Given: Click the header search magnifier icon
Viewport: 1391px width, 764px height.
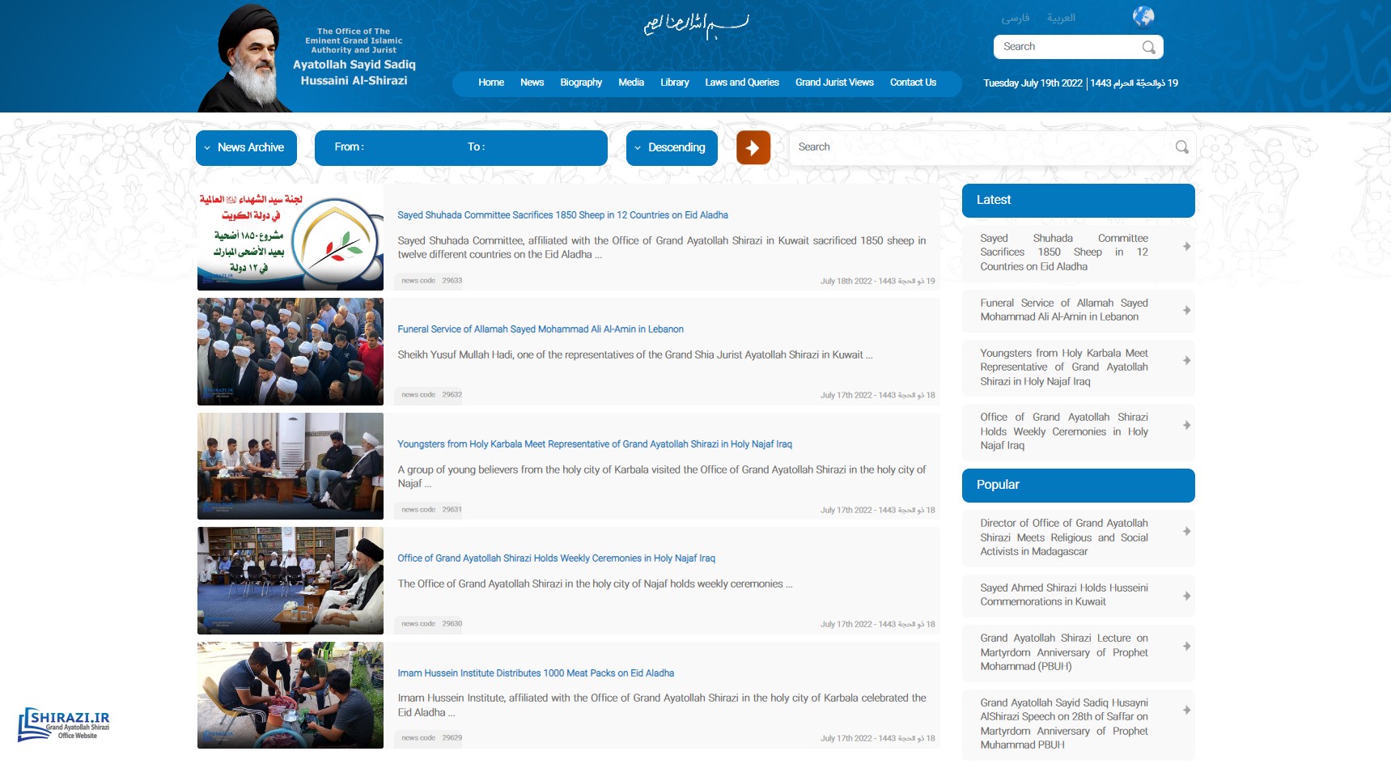Looking at the screenshot, I should coord(1148,47).
